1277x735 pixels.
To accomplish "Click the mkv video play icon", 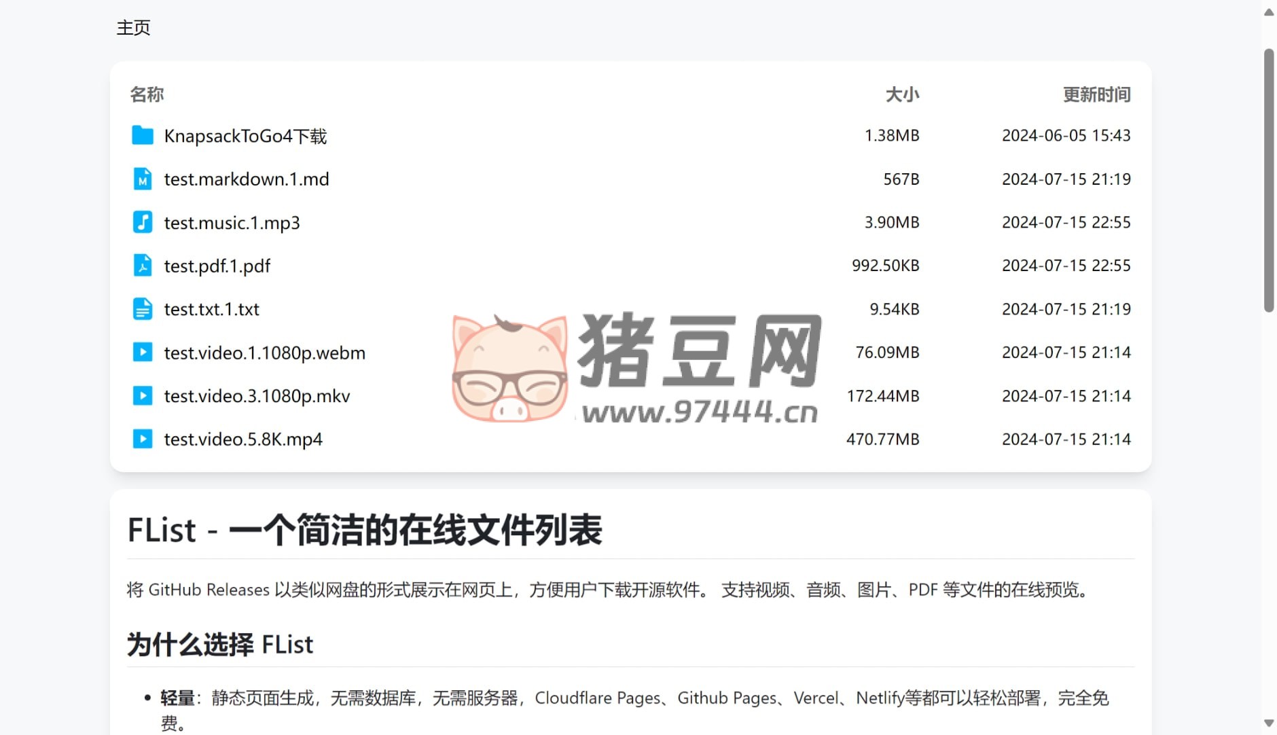I will click(142, 395).
